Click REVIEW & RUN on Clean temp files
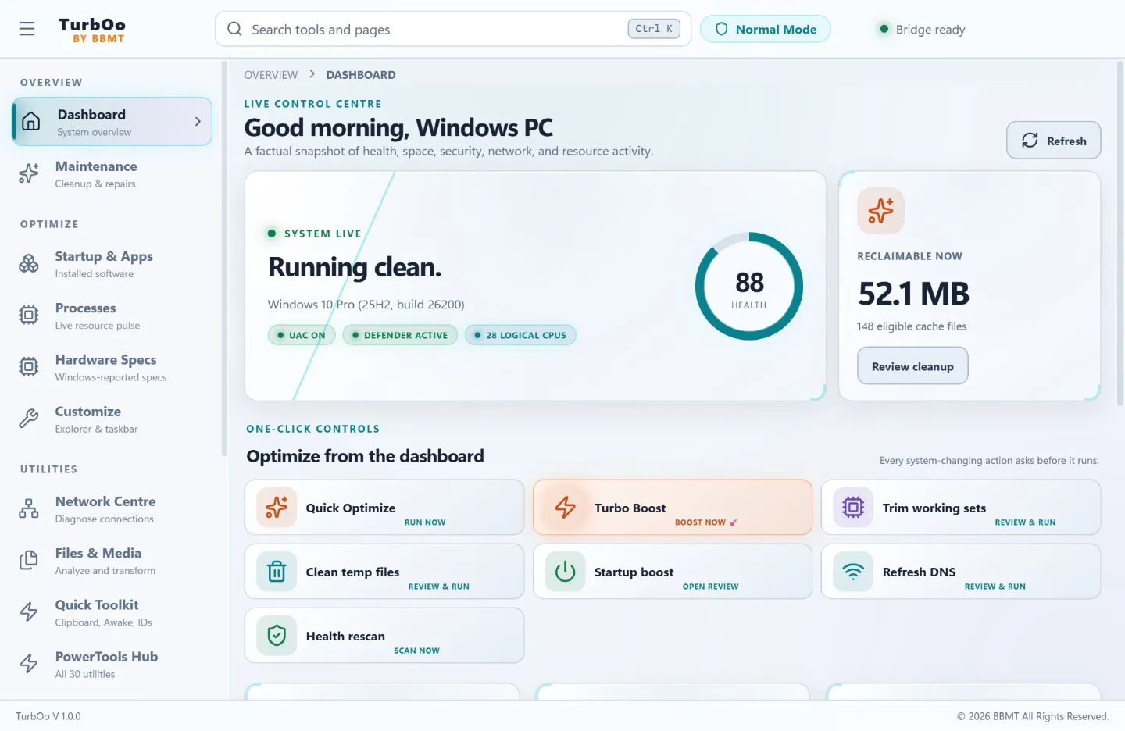1125x731 pixels. pyautogui.click(x=438, y=587)
